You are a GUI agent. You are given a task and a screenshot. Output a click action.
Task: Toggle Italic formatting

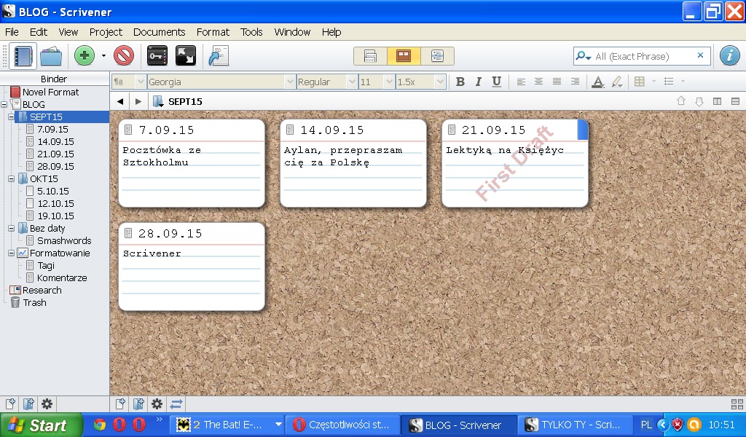click(x=478, y=82)
